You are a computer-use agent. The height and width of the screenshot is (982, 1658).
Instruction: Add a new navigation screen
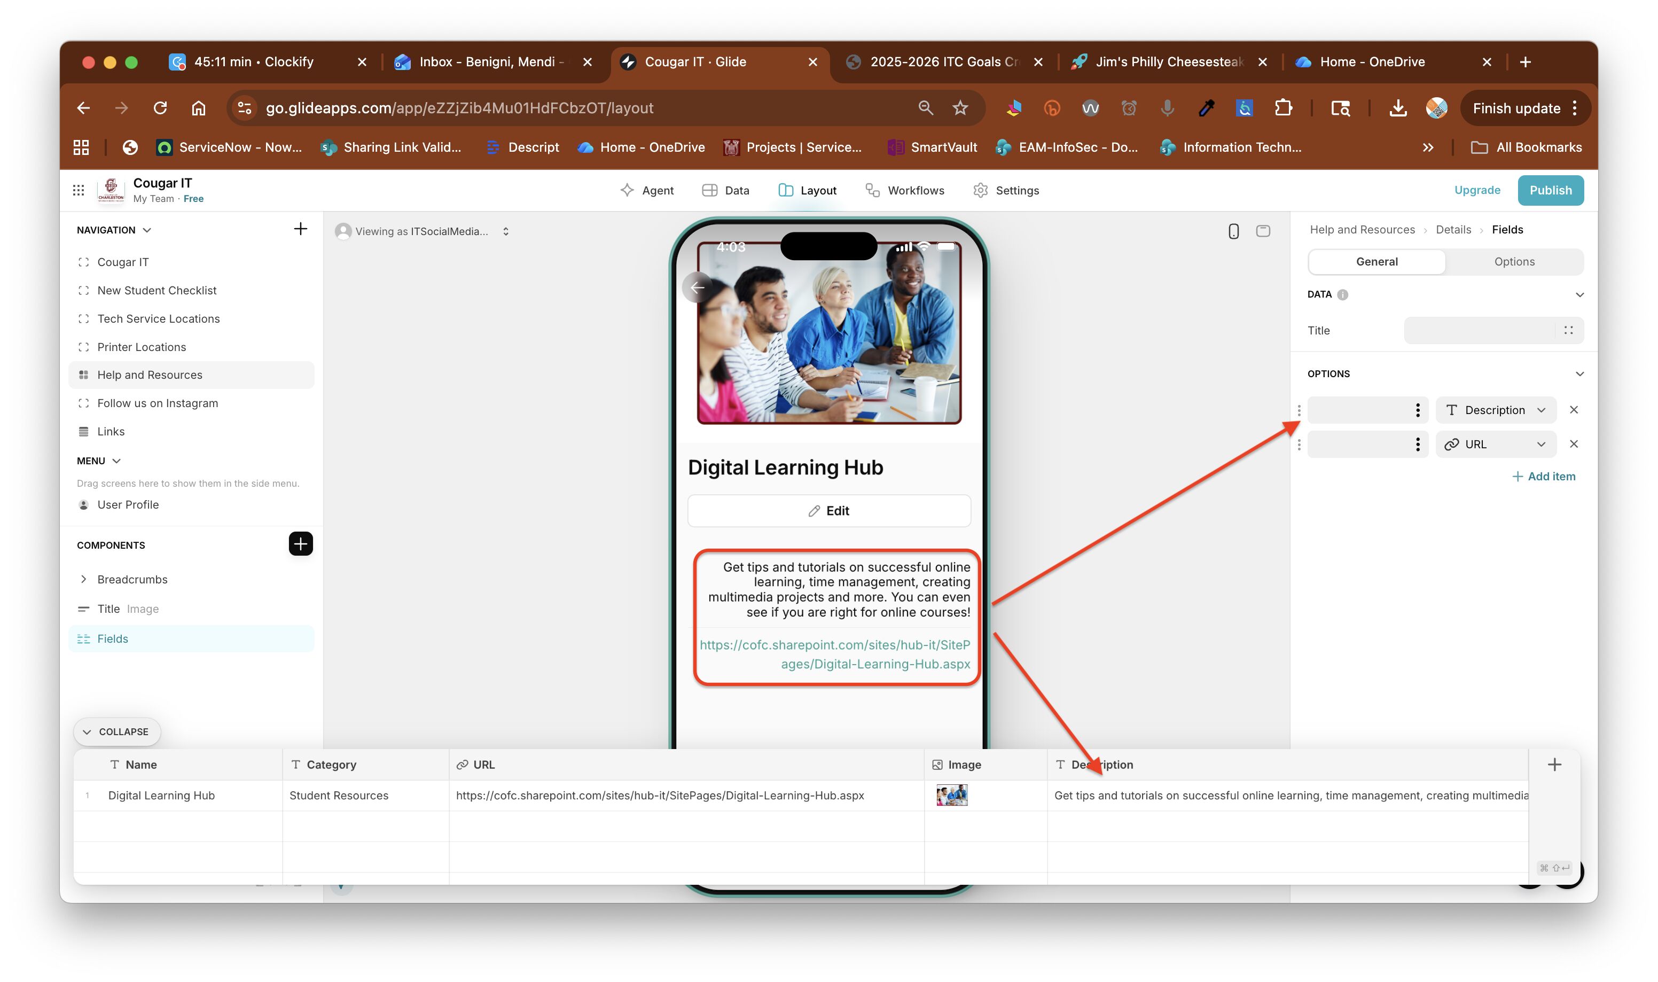[300, 229]
